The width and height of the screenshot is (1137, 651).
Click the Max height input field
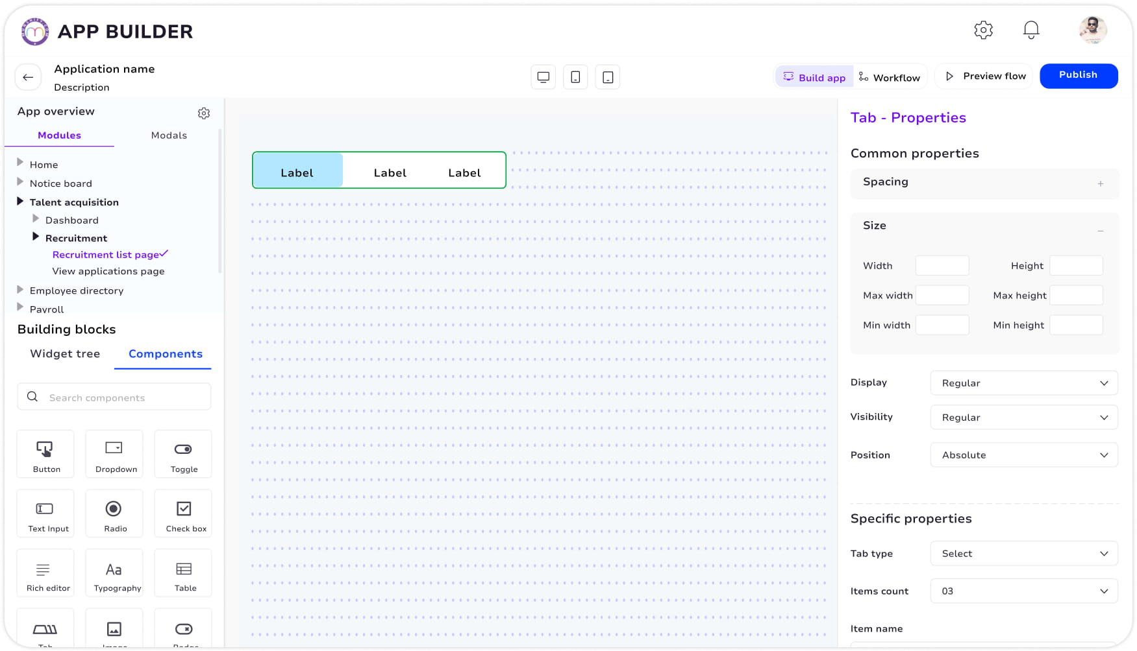[x=1076, y=296]
